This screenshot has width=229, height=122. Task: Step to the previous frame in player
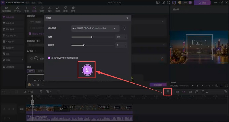(192, 86)
